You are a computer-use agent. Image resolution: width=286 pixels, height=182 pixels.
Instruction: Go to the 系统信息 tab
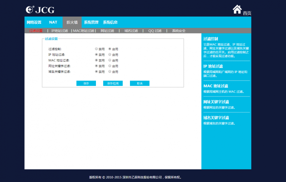coord(110,22)
